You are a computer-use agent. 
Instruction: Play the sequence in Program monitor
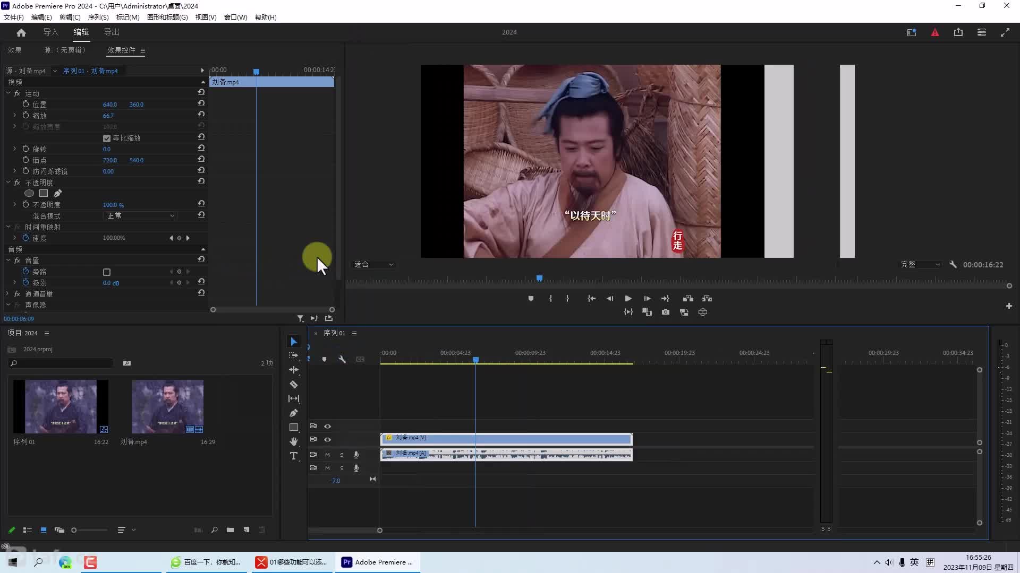tap(628, 299)
